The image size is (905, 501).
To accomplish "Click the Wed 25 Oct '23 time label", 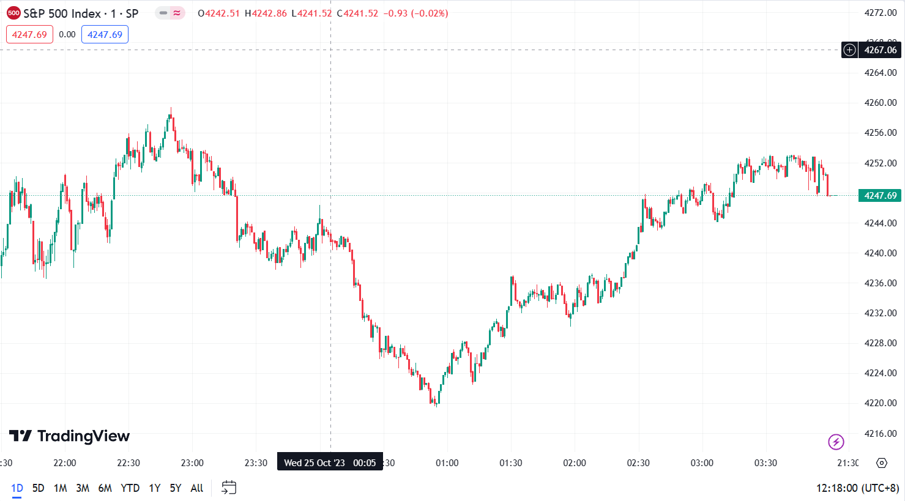I will tap(330, 462).
